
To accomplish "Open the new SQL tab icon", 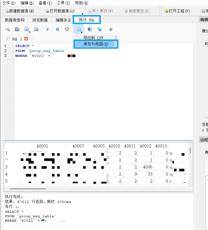I will (x=8, y=29).
